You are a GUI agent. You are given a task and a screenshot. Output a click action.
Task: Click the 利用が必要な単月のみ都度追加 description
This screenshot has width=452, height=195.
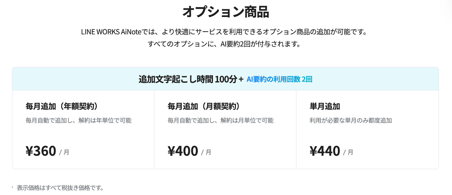[x=351, y=120]
